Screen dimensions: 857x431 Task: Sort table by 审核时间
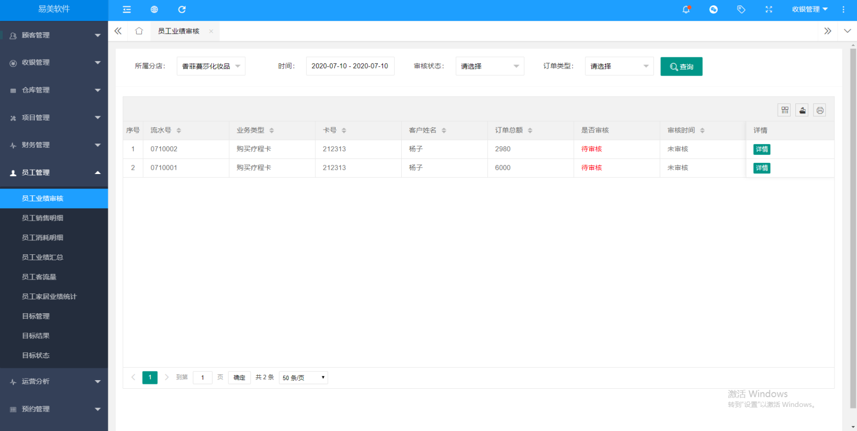pyautogui.click(x=702, y=131)
